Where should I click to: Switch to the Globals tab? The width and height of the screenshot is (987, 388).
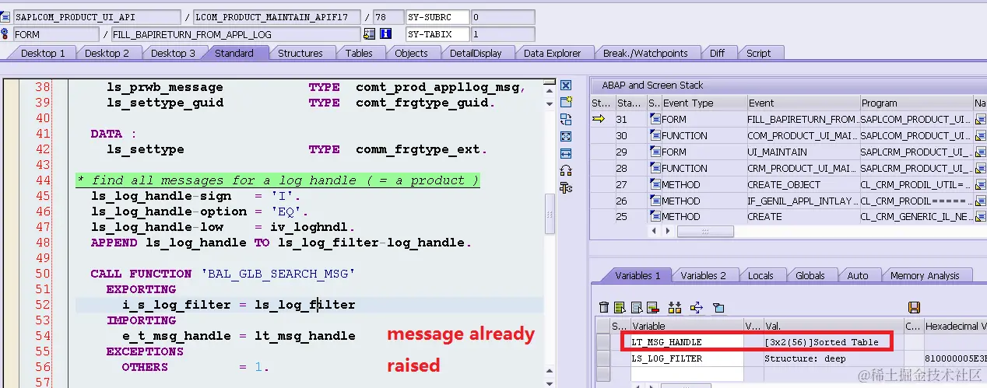click(x=810, y=275)
